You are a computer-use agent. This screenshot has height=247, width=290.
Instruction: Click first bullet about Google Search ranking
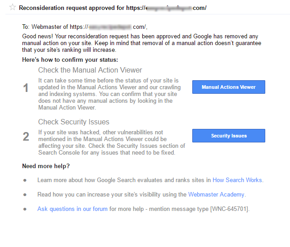(x=150, y=180)
